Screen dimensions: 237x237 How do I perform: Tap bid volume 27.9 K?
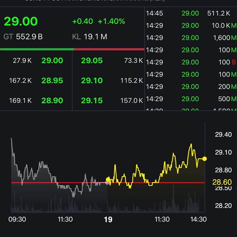[x=22, y=60]
